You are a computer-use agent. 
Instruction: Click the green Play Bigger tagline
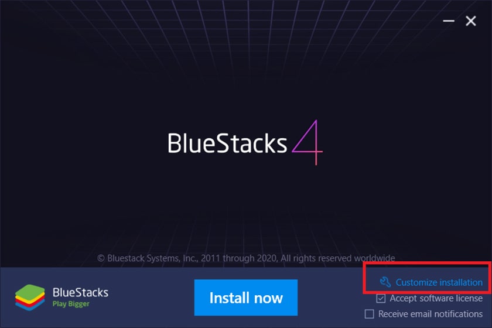pos(71,304)
